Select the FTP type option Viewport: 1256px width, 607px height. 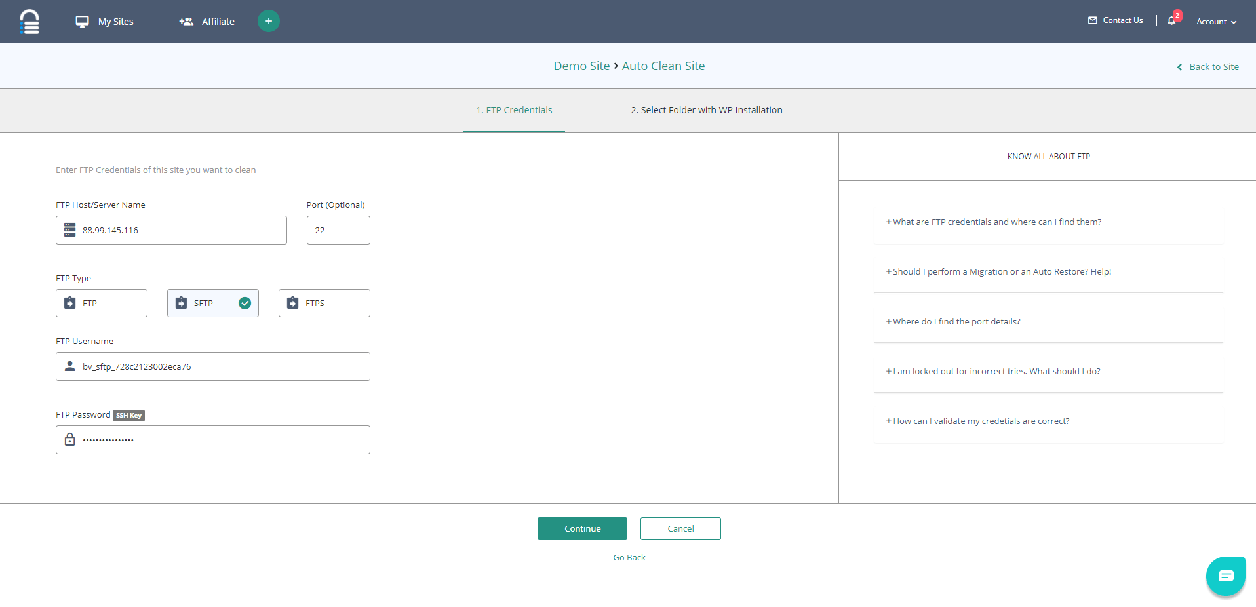click(102, 303)
